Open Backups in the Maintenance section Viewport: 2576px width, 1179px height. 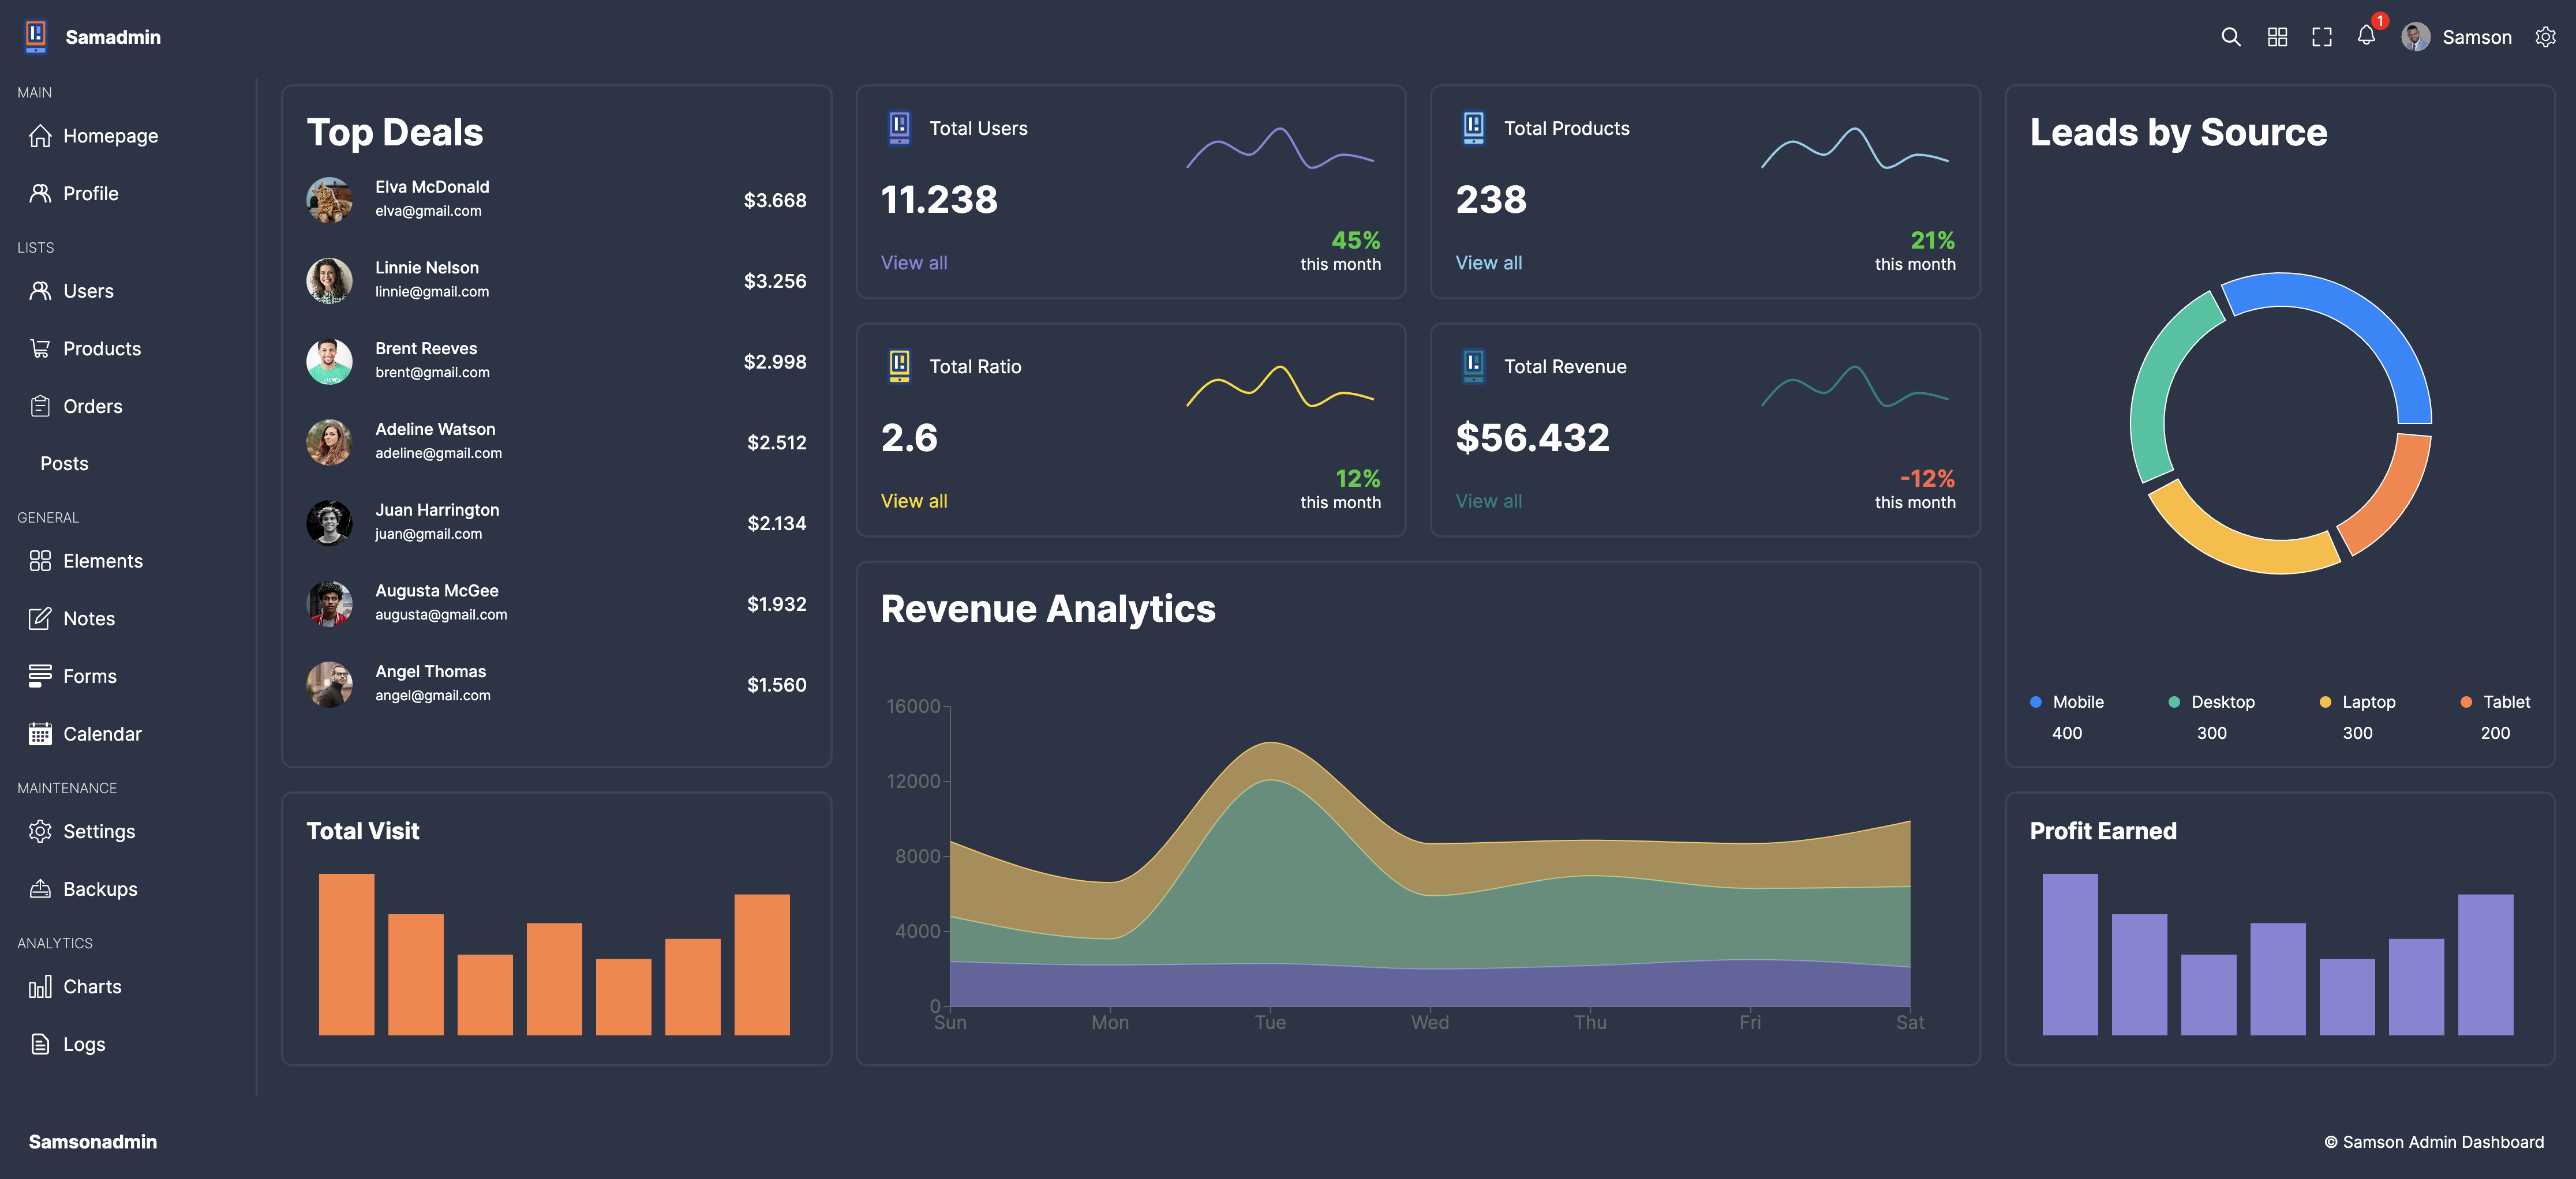pyautogui.click(x=100, y=889)
